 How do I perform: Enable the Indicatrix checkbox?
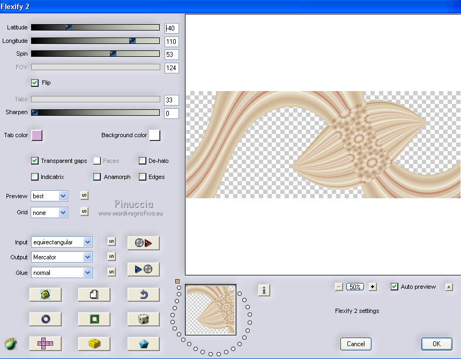tap(35, 177)
